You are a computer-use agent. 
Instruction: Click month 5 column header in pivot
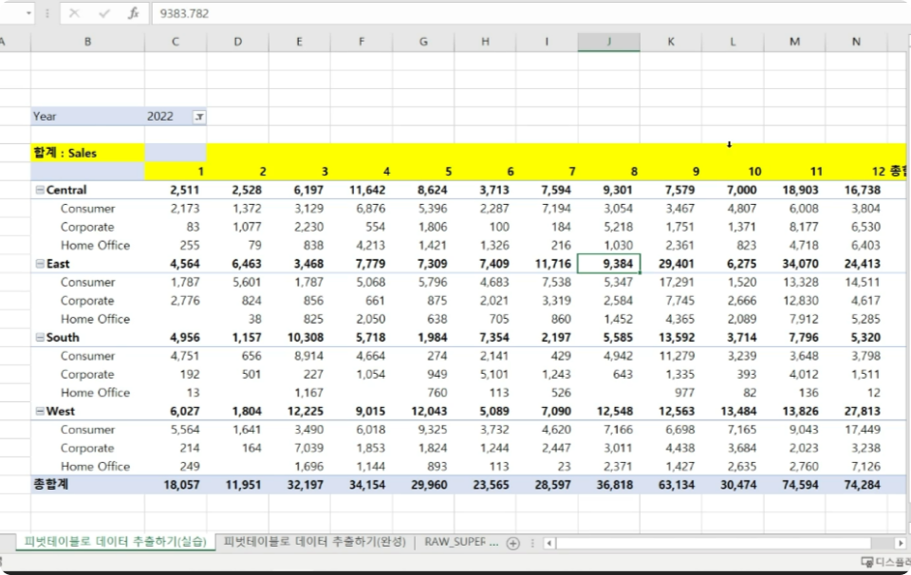423,172
